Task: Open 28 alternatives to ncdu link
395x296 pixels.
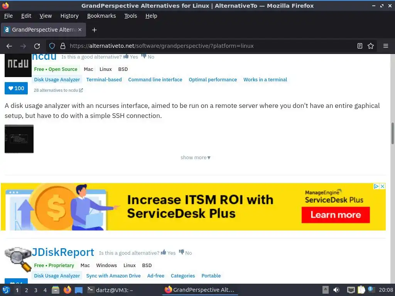Action: point(58,90)
